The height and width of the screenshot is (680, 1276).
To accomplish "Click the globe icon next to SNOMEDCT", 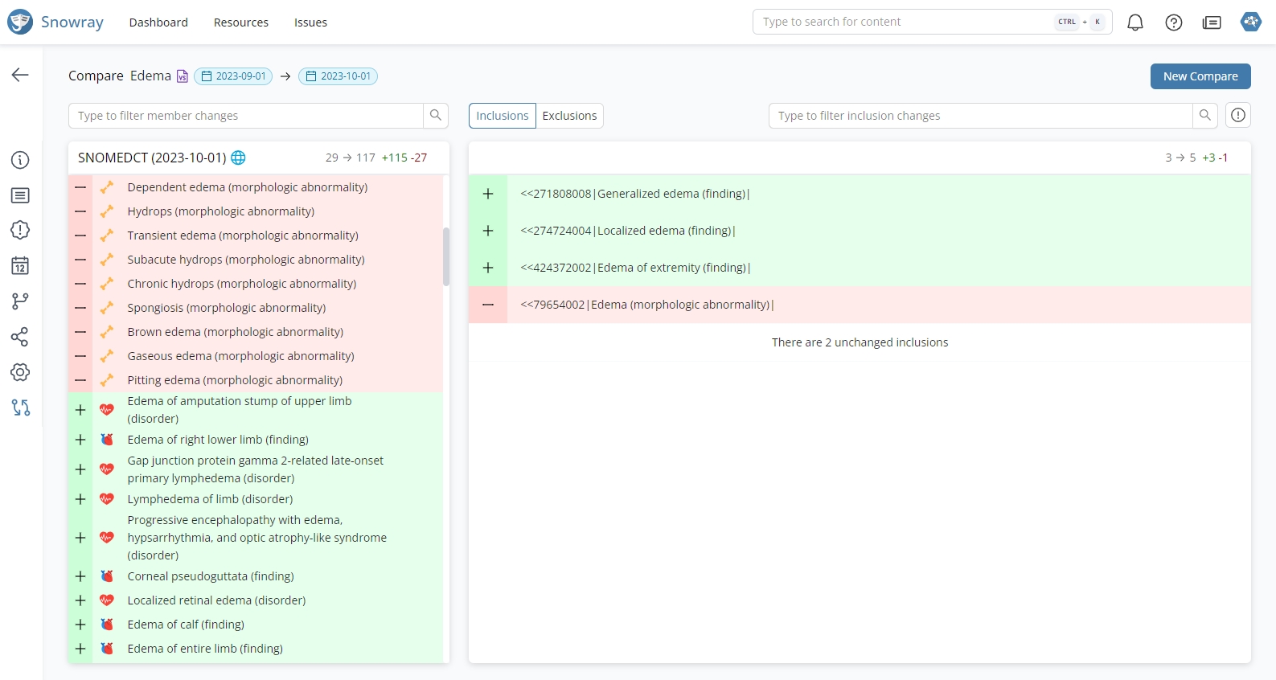I will [x=238, y=158].
